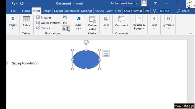Click the Screenshot icon

(x=66, y=28)
